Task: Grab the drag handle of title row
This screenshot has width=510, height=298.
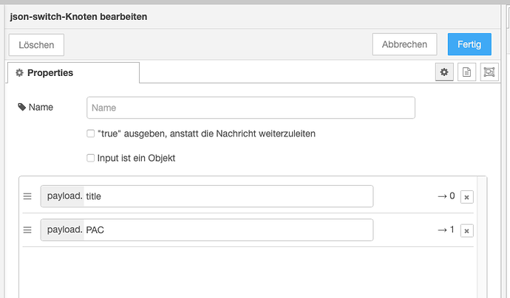Action: [x=27, y=196]
